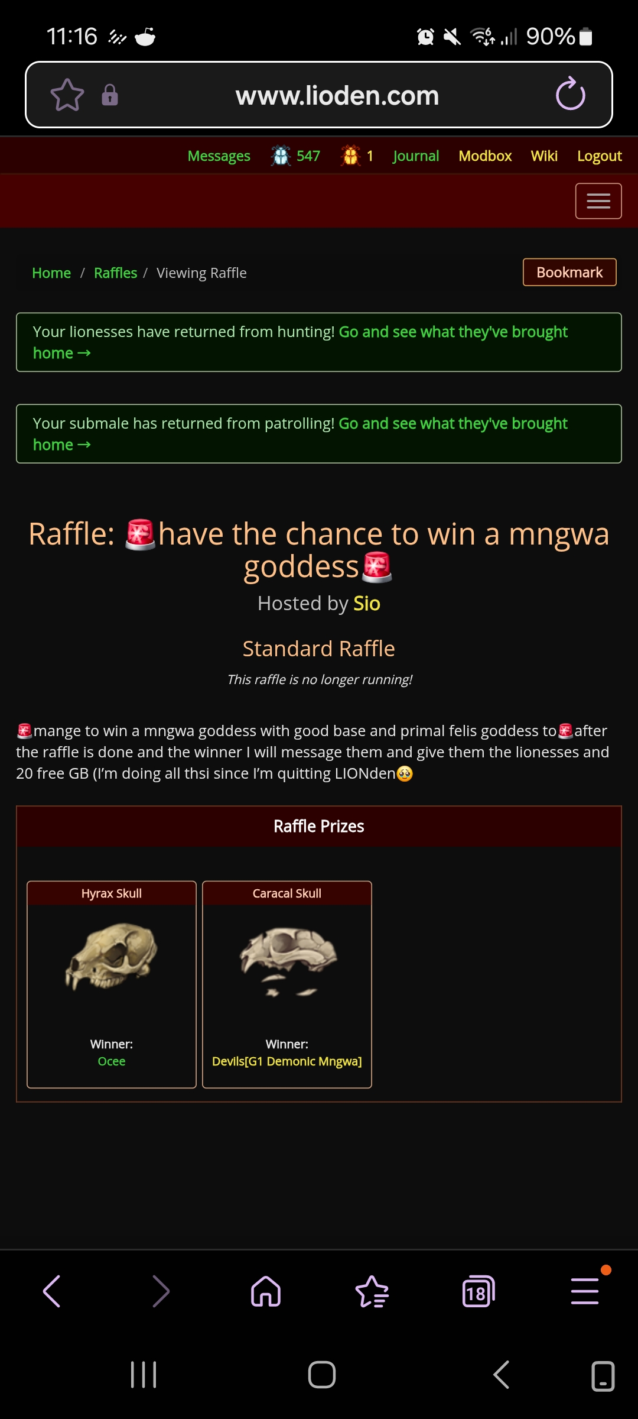Open host Sio's profile
This screenshot has height=1419, width=638.
(x=367, y=604)
